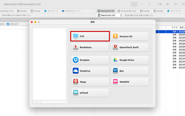185x116 pixels.
Task: Connect a Google Drive account
Action: click(130, 60)
